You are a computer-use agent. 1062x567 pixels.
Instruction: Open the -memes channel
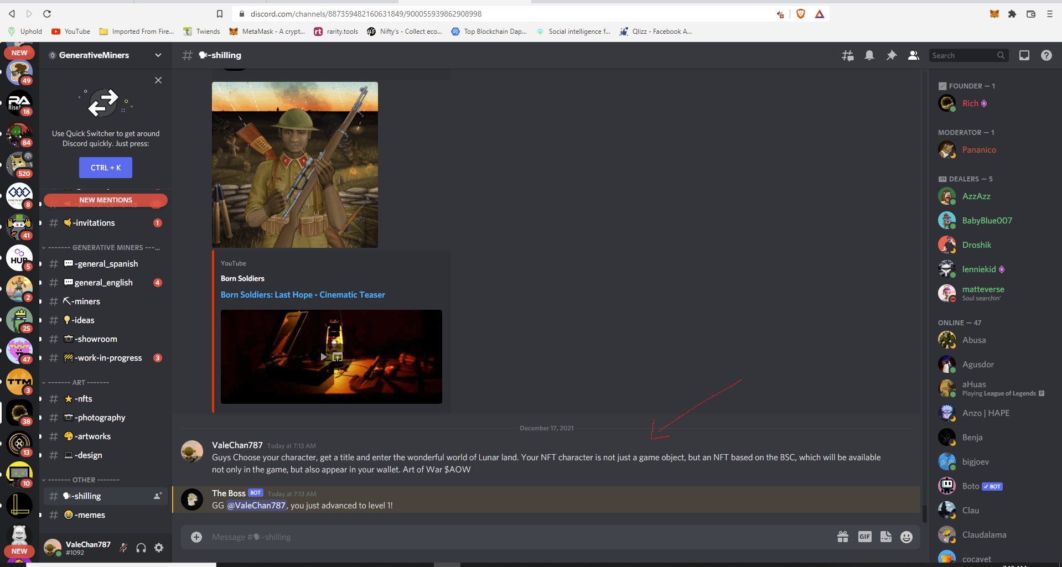pos(106,515)
